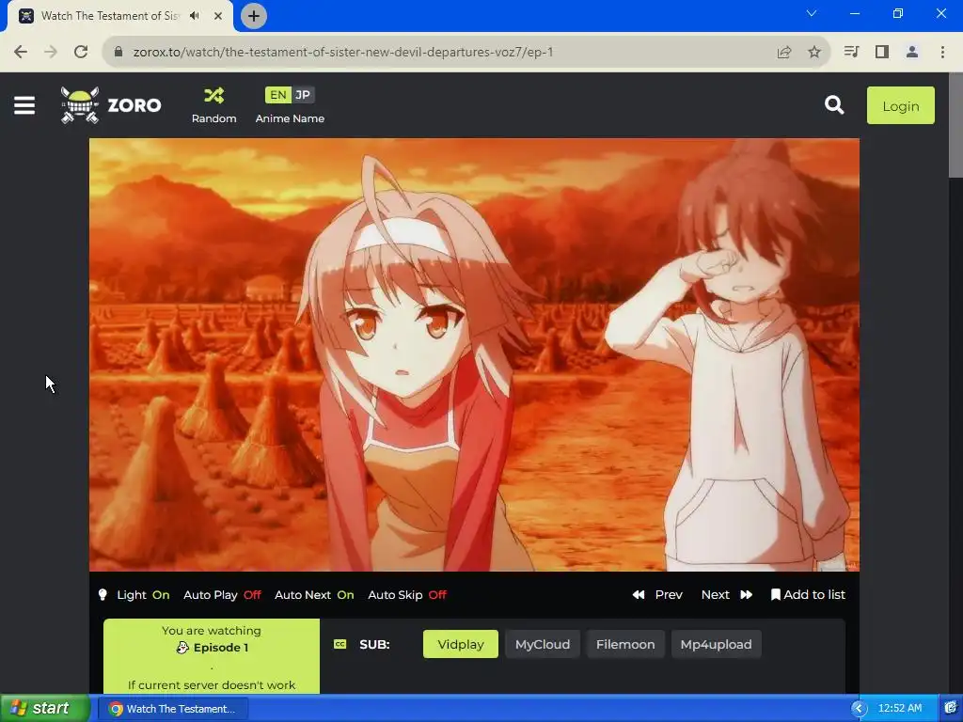Screen dimensions: 963x722
Task: Select the Filemoon server
Action: (x=625, y=645)
